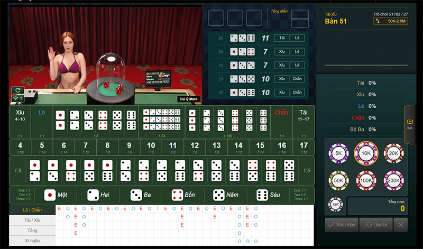
Task: Bet on total 10
Action: pos(151,147)
